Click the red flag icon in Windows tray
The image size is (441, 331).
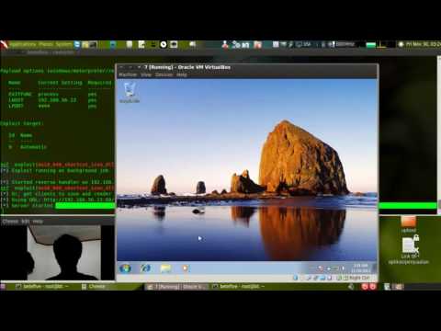pos(321,268)
